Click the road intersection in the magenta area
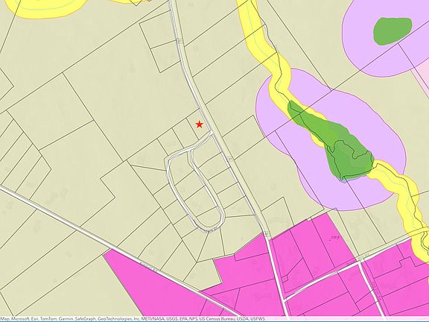 [360, 262]
